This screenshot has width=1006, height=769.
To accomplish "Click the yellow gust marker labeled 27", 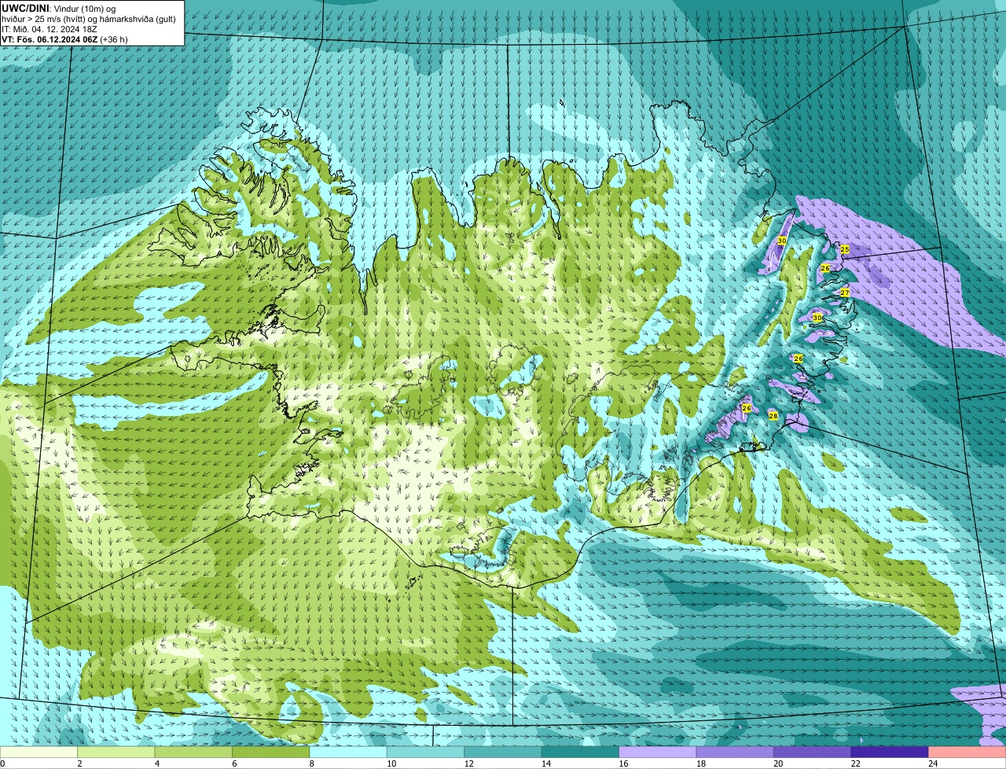I will click(845, 293).
